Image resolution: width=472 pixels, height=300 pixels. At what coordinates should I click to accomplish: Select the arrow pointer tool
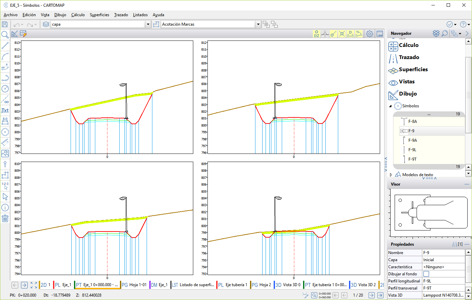5,197
